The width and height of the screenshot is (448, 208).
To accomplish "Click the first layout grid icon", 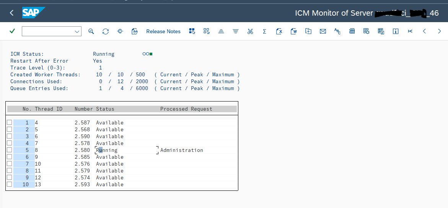I will pyautogui.click(x=352, y=31).
